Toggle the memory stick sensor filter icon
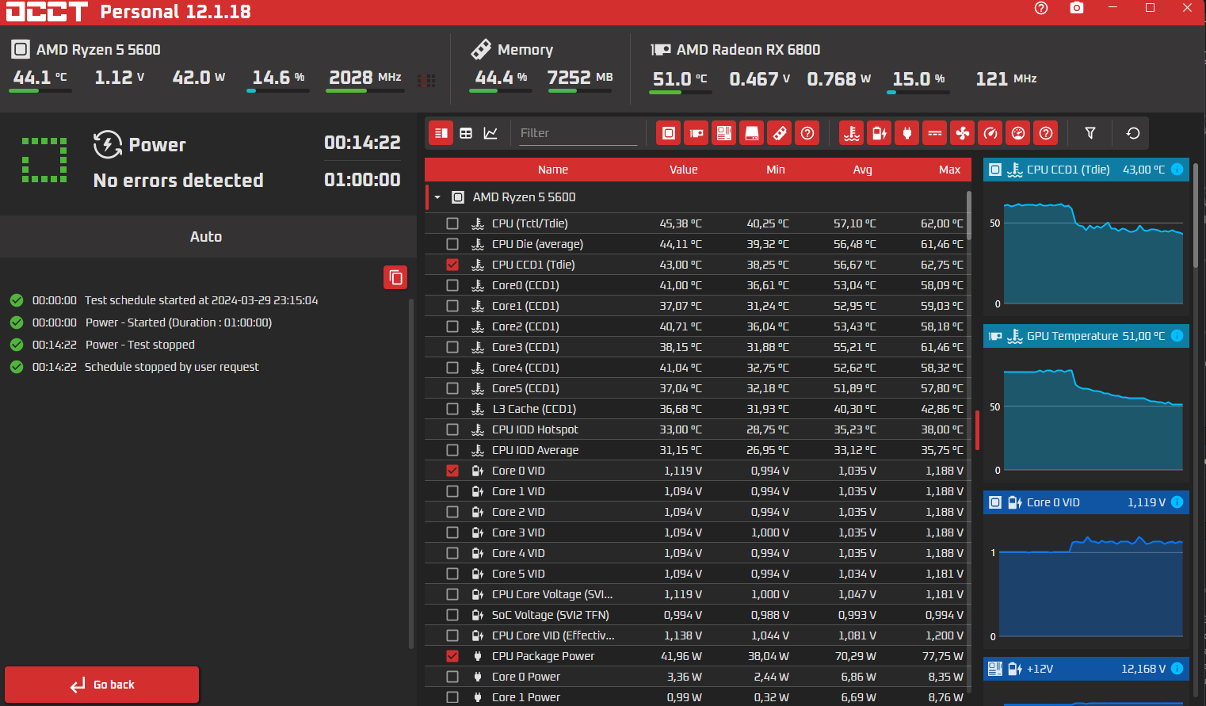Viewport: 1206px width, 706px height. point(780,133)
